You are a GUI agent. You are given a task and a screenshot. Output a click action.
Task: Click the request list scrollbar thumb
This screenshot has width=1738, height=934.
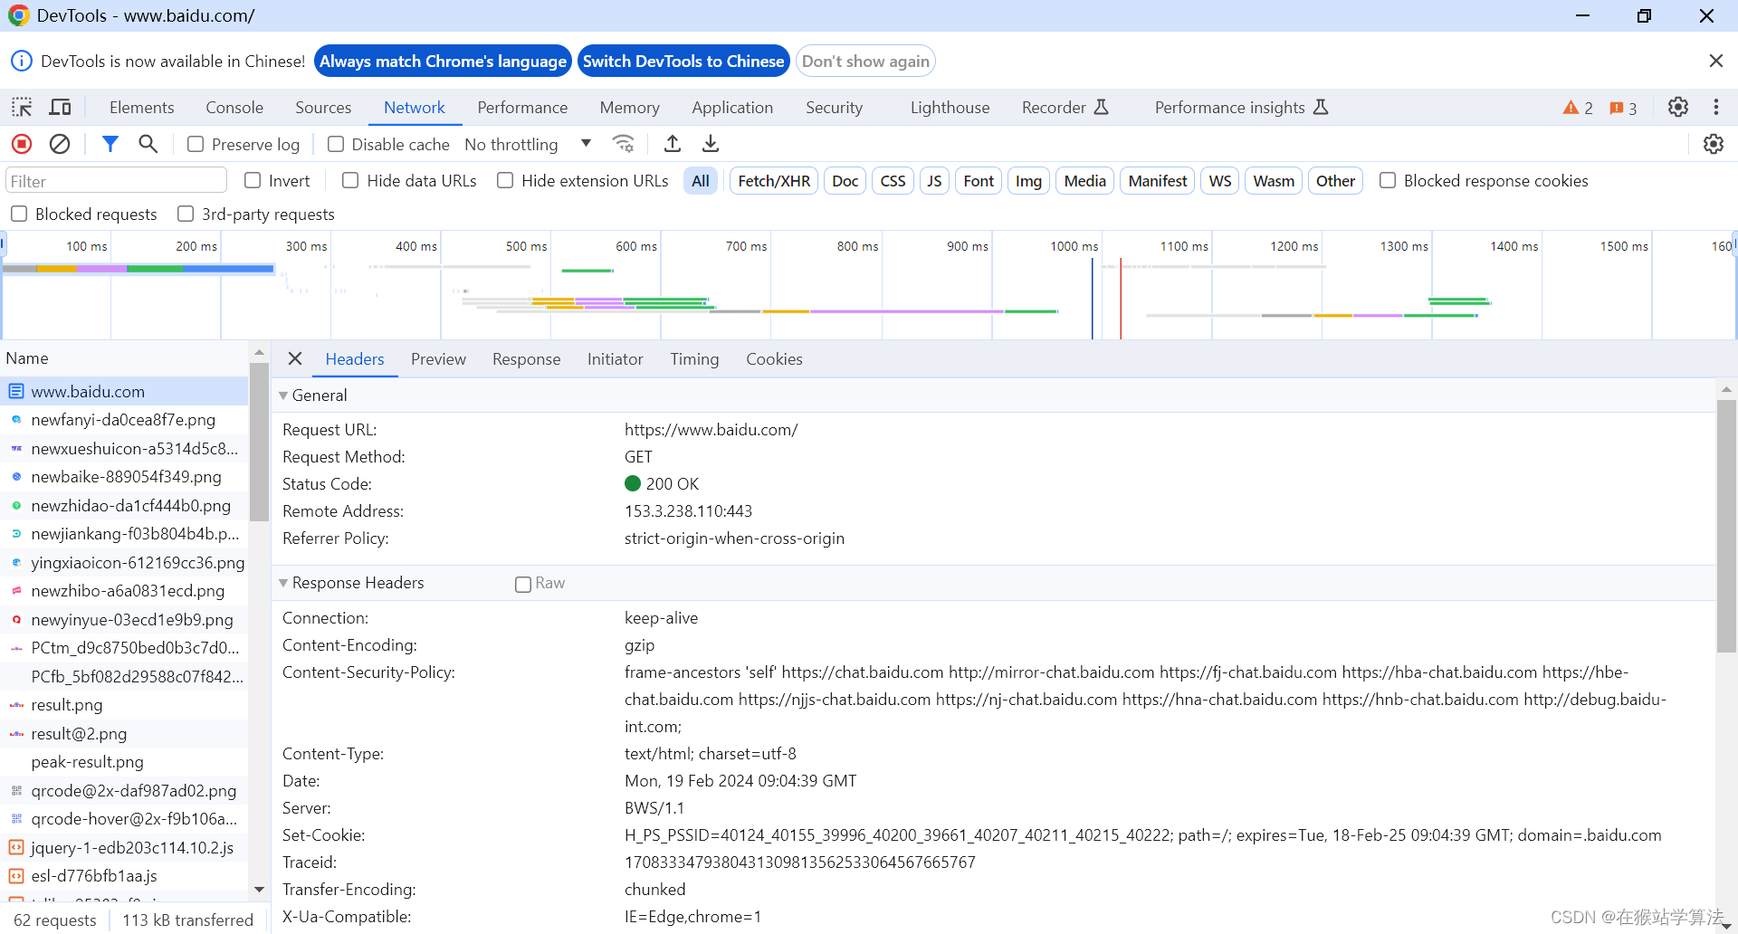259,443
